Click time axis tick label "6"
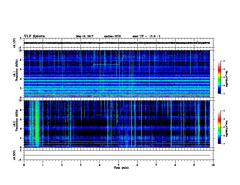 point(138,165)
